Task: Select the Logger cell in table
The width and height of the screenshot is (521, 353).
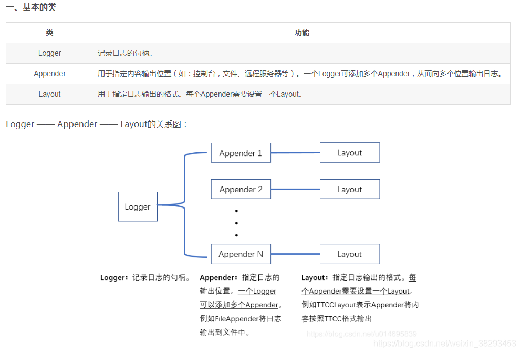Action: [x=49, y=53]
